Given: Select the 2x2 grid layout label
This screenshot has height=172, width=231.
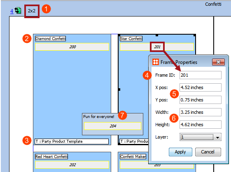Looking at the screenshot, I should click(32, 11).
